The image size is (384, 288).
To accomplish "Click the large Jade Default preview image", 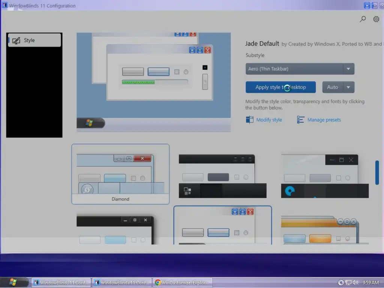I will coord(153,82).
